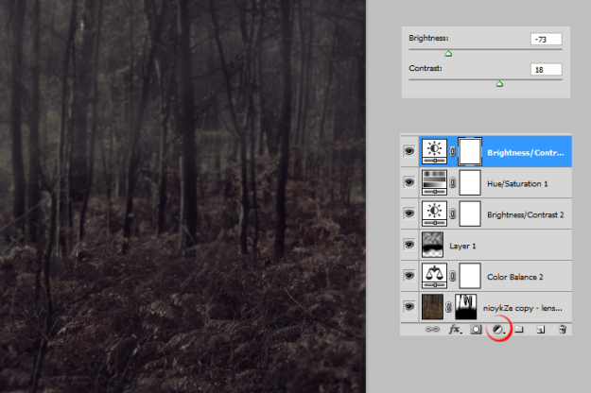Add a layer mask using mask icon
The width and height of the screenshot is (591, 393).
[x=476, y=330]
